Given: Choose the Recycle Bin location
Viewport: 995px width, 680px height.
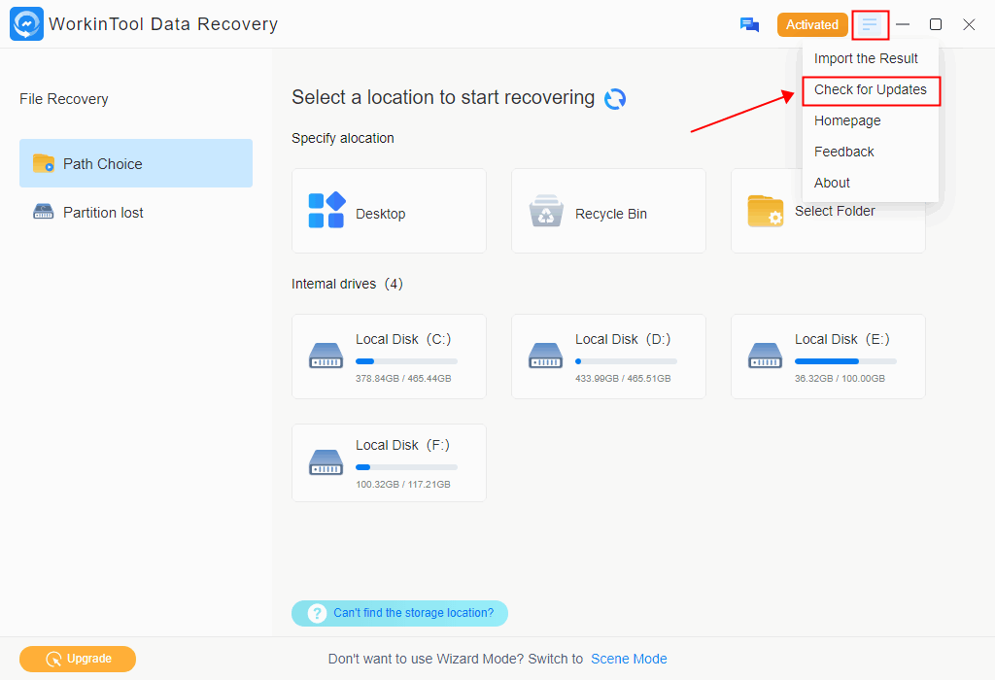Looking at the screenshot, I should [608, 212].
